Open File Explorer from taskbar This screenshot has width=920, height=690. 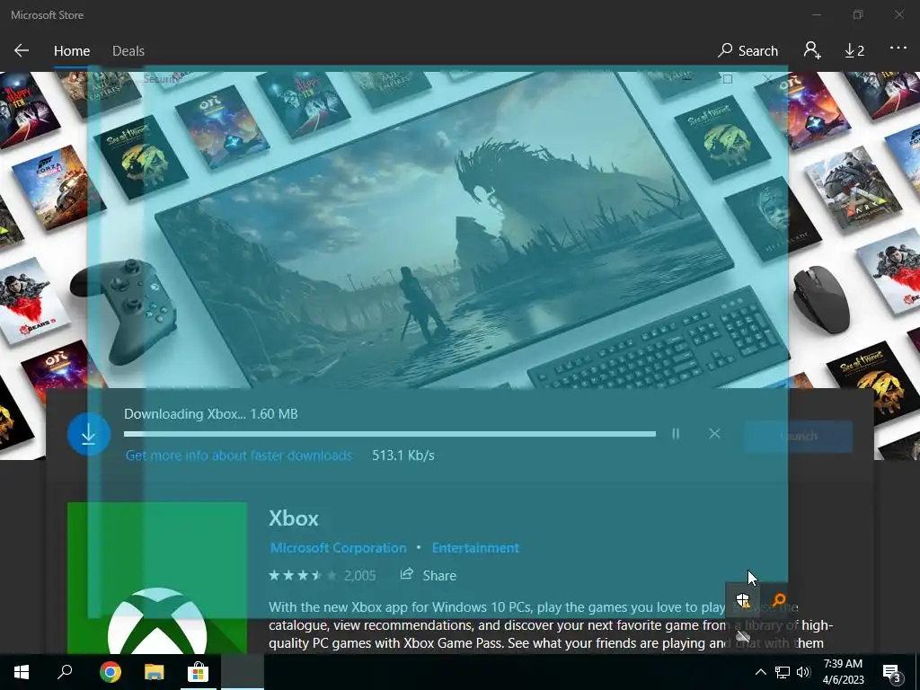(x=154, y=672)
